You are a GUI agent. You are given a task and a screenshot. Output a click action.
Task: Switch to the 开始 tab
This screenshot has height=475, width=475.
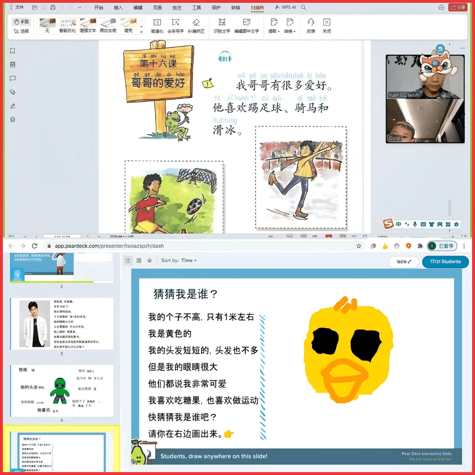[x=99, y=7]
